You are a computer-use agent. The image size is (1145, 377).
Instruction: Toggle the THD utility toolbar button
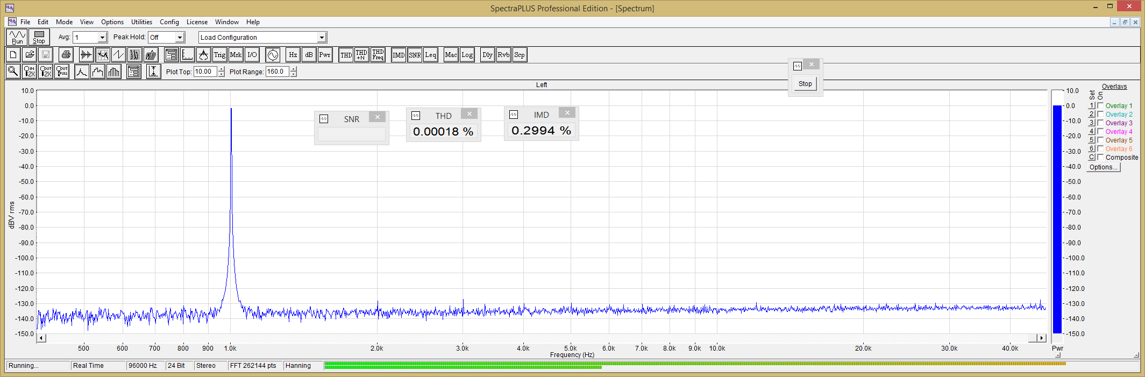(346, 55)
